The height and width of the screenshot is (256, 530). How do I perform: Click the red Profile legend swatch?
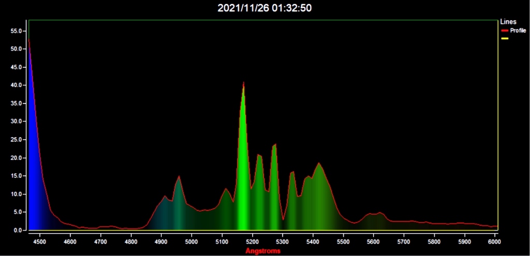(505, 31)
